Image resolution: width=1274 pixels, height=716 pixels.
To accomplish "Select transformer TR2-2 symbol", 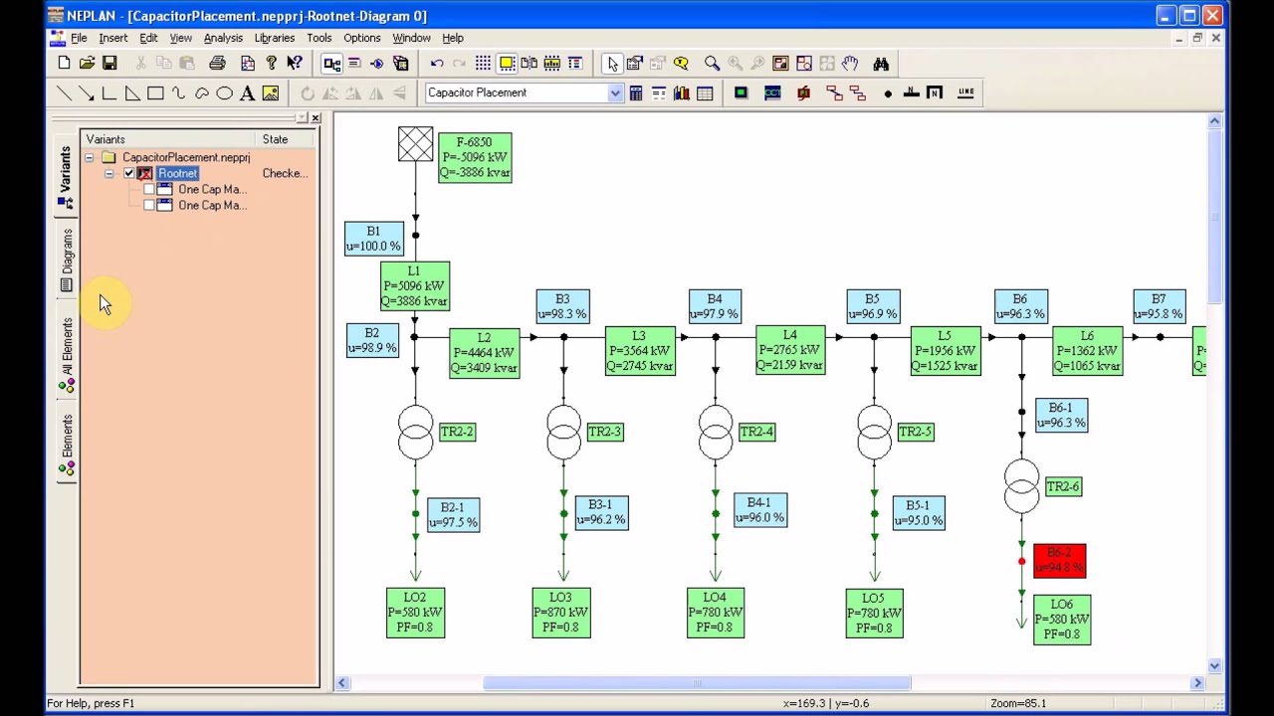I will tap(415, 434).
